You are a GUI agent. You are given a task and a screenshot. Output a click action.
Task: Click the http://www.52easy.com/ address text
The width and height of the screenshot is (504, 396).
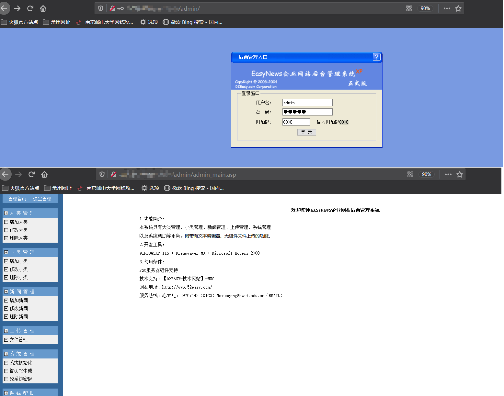click(187, 287)
